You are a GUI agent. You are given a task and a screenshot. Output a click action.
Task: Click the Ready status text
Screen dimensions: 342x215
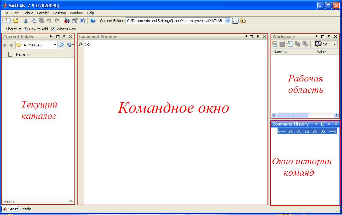[x=25, y=209]
